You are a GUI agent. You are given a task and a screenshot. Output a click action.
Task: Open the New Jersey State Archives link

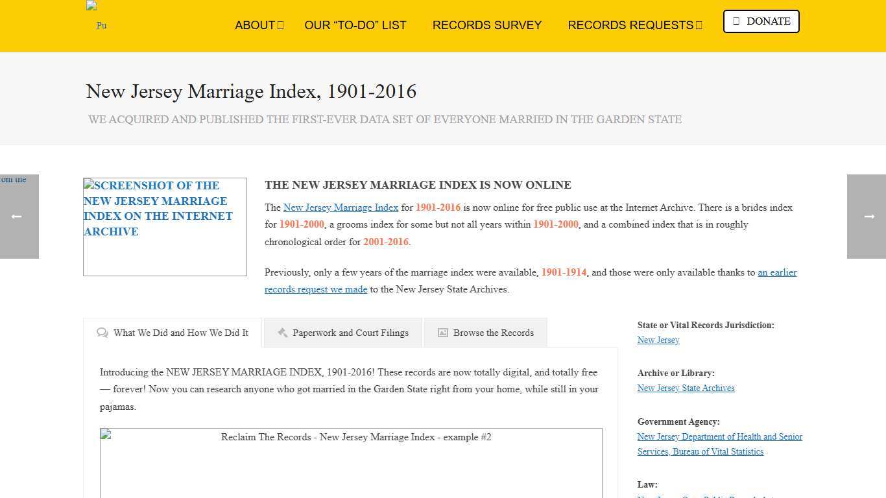click(x=686, y=388)
